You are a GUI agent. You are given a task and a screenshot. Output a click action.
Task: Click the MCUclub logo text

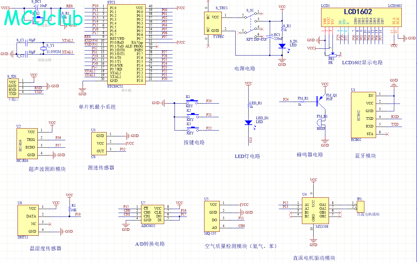(43, 18)
